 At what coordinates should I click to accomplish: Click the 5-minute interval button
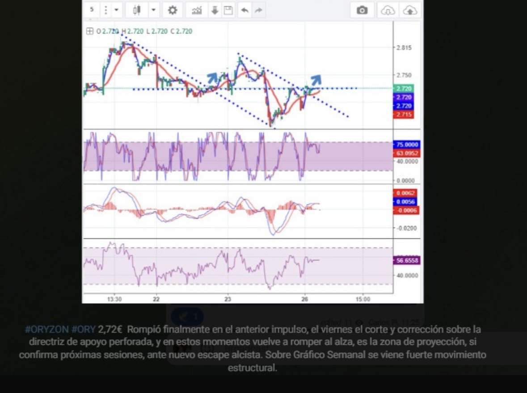[92, 10]
